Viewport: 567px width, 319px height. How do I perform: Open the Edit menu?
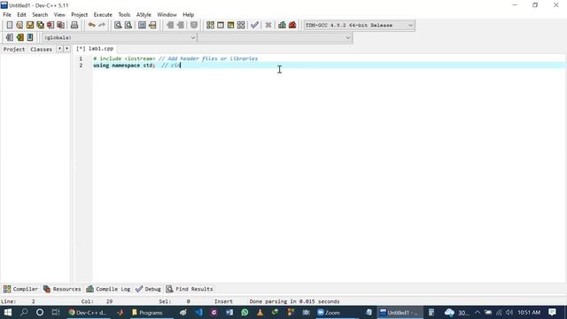[21, 15]
